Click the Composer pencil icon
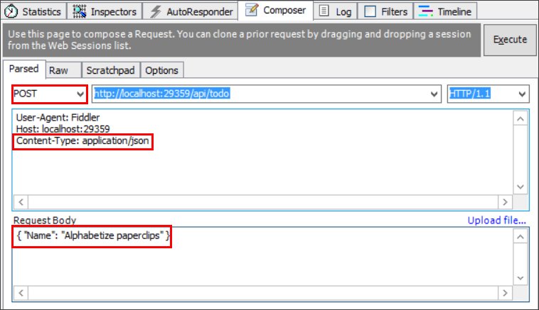Screen dimensions: 539x310 (252, 10)
